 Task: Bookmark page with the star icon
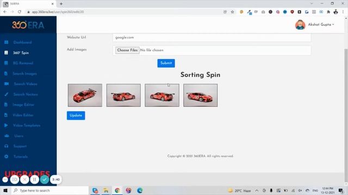coord(232,12)
